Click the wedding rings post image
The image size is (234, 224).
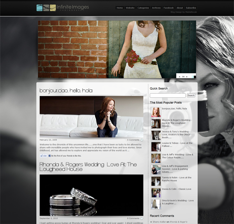coord(92,195)
